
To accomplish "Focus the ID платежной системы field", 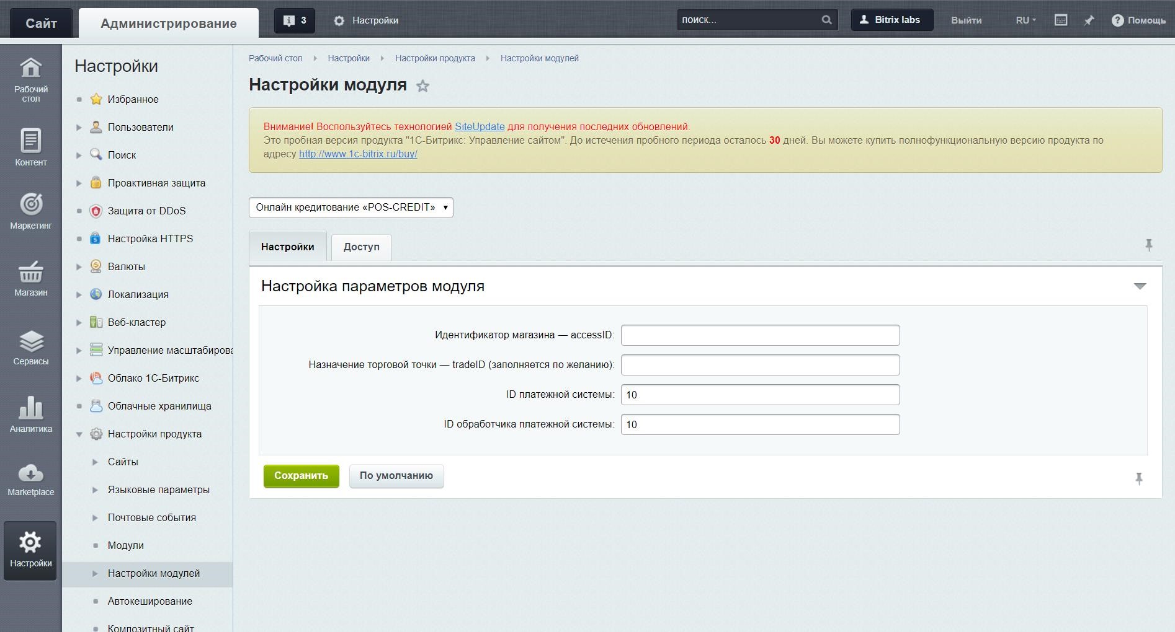I will 760,395.
